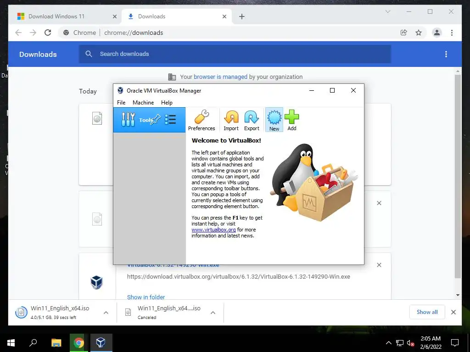Open the Chrome profile icon
The height and width of the screenshot is (352, 470).
tap(437, 33)
